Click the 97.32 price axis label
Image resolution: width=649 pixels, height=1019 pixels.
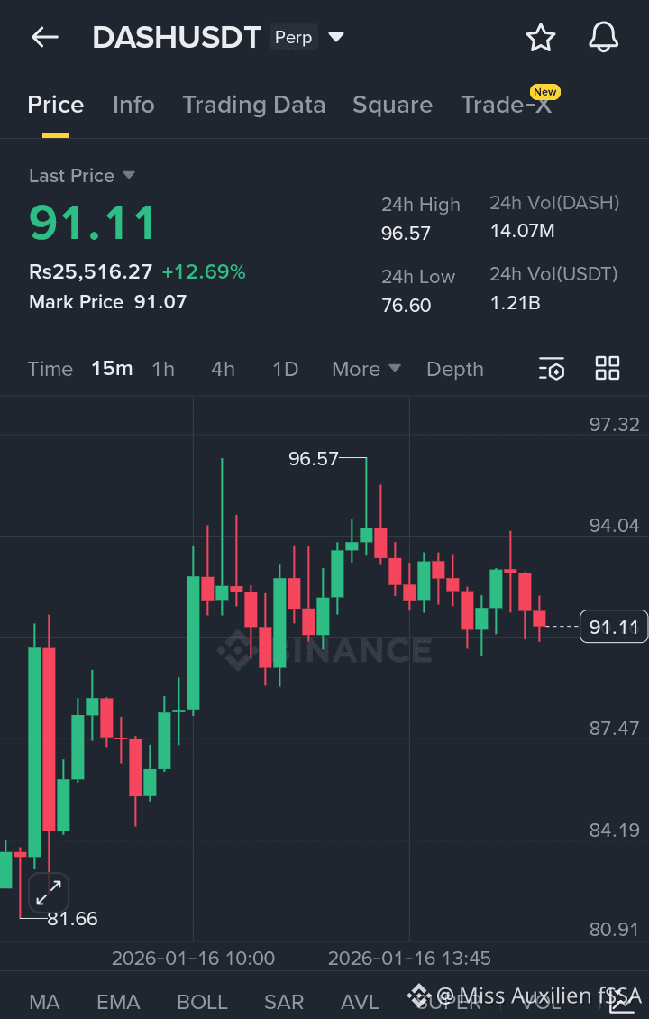pos(614,425)
